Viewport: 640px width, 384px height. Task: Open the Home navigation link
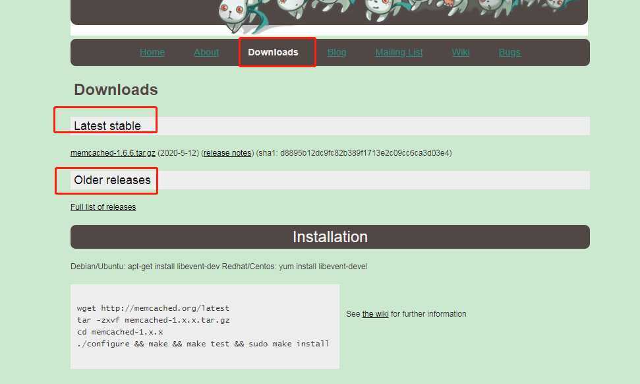pos(152,52)
